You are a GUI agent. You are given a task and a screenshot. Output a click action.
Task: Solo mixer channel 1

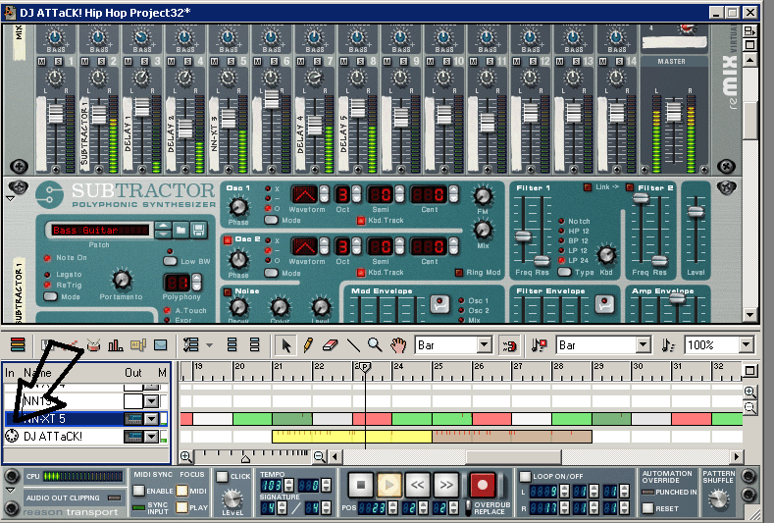click(x=58, y=61)
